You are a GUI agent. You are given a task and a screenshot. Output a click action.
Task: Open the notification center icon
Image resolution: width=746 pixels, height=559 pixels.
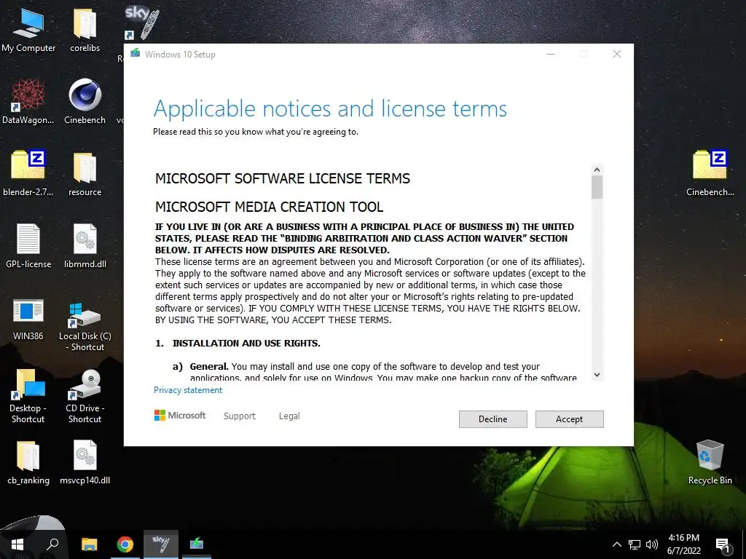[x=722, y=545]
